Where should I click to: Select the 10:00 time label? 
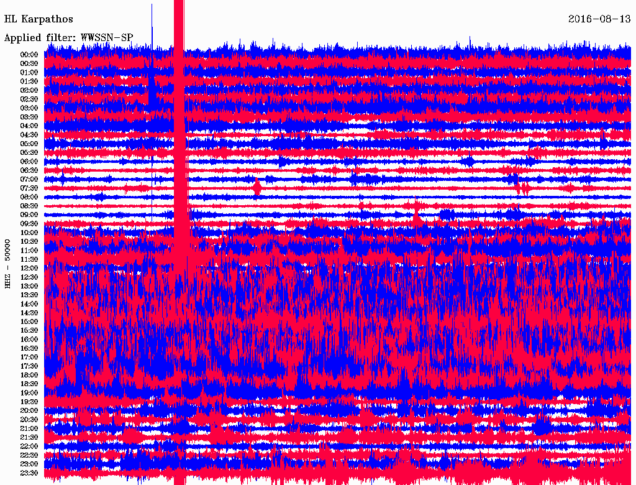coord(29,233)
